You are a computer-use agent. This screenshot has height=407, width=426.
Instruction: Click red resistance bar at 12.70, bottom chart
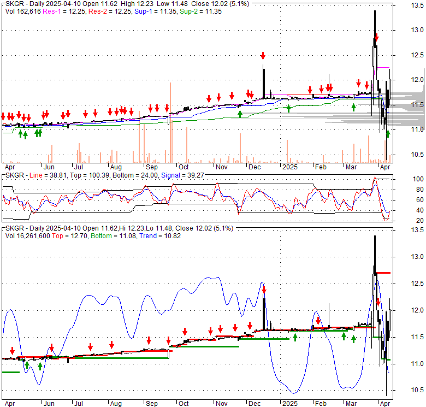tap(382, 272)
